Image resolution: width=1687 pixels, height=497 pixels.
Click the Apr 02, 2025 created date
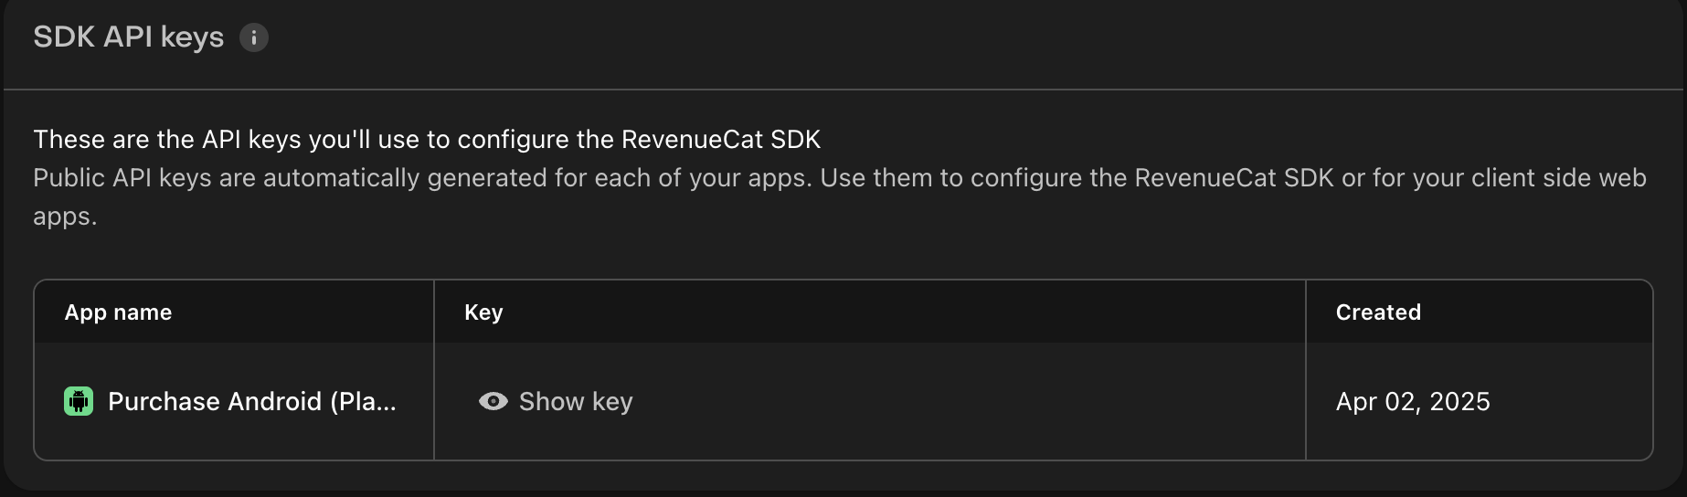1413,401
